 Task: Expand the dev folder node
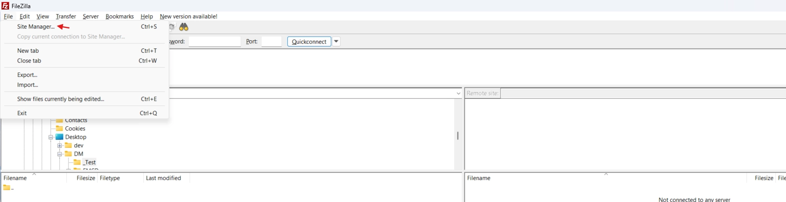60,145
